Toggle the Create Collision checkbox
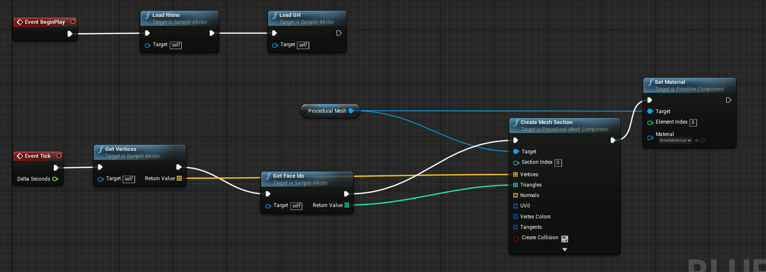The height and width of the screenshot is (272, 766). pyautogui.click(x=564, y=239)
